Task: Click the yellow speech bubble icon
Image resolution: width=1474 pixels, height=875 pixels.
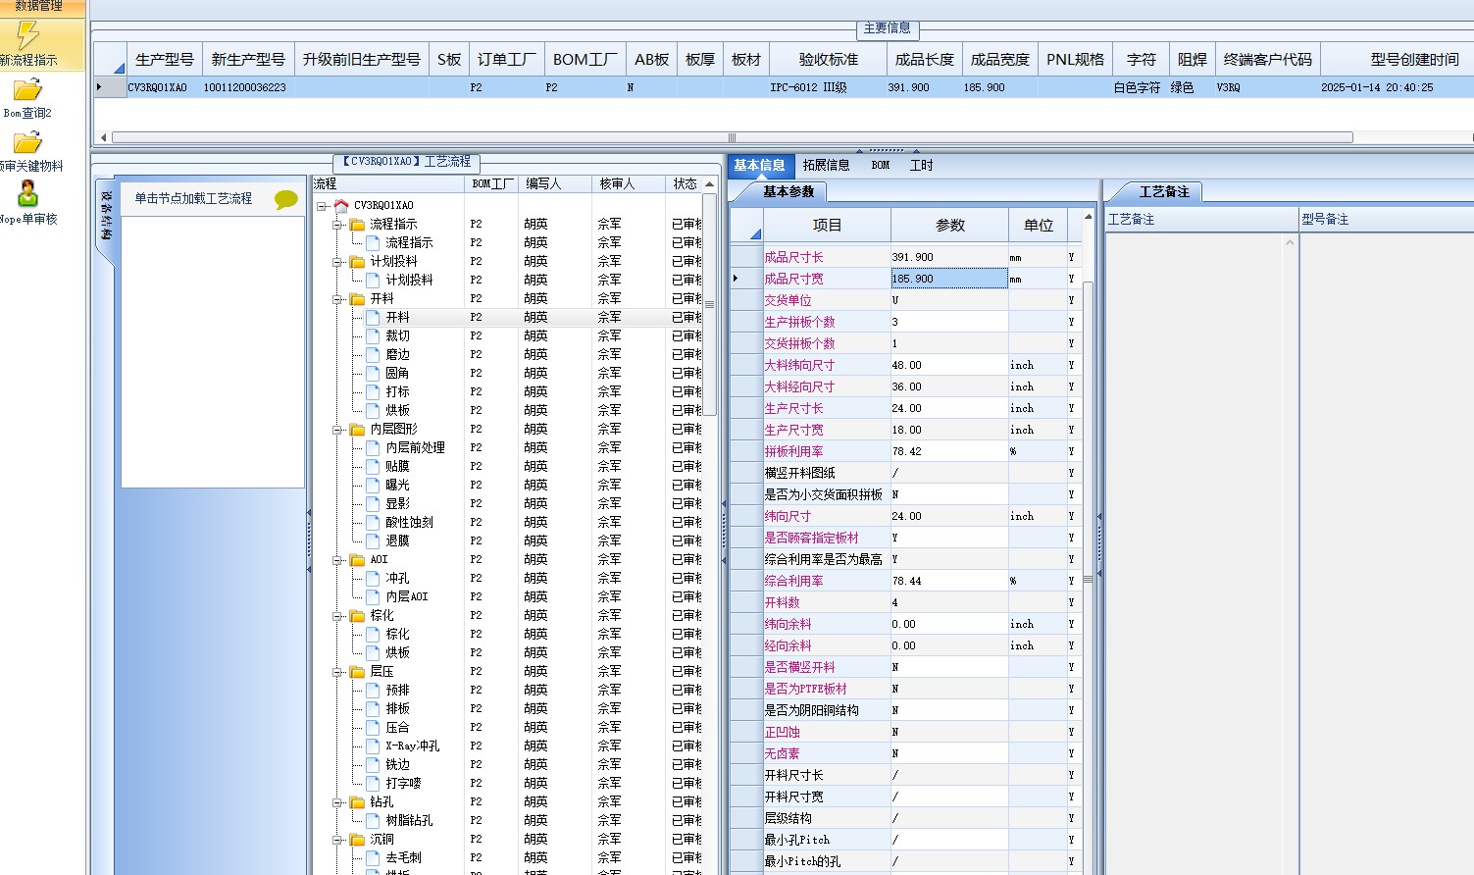Action: (x=286, y=199)
